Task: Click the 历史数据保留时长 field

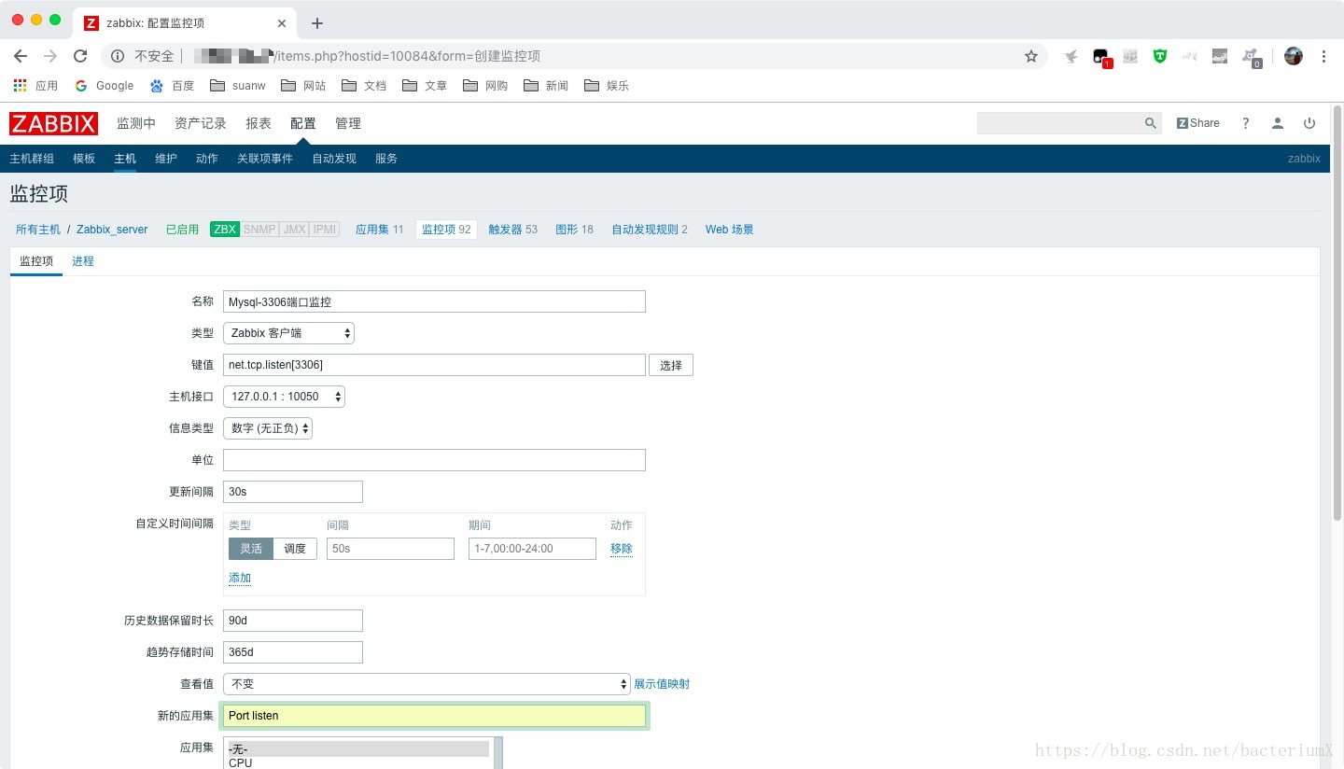Action: (x=293, y=621)
